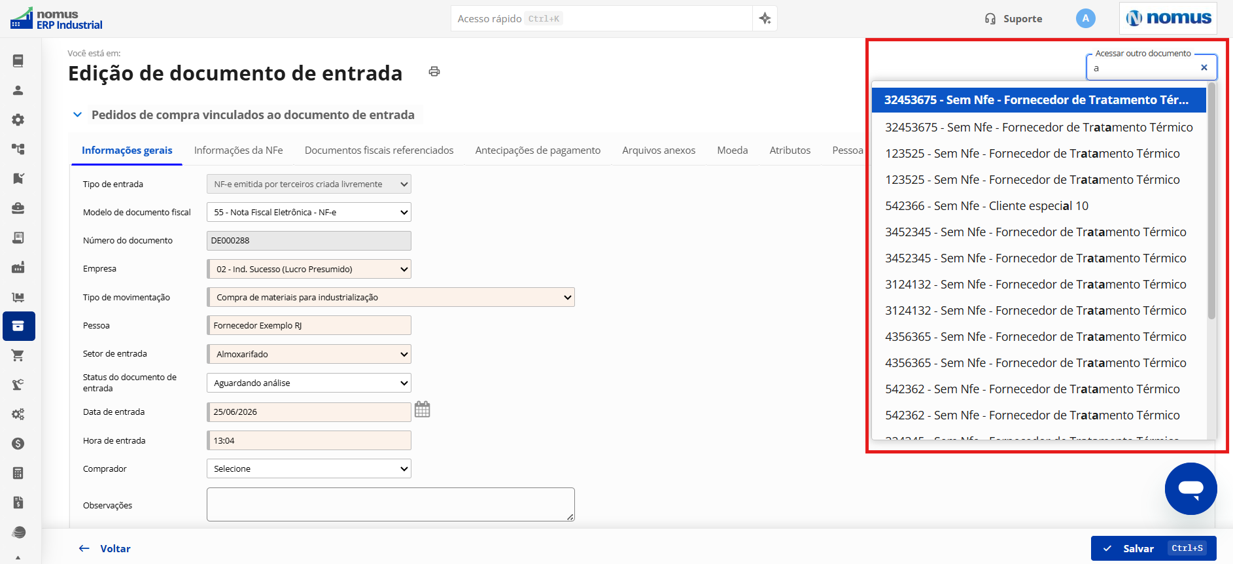The width and height of the screenshot is (1233, 564).
Task: Open the pallet truck sidebar icon
Action: click(x=18, y=297)
